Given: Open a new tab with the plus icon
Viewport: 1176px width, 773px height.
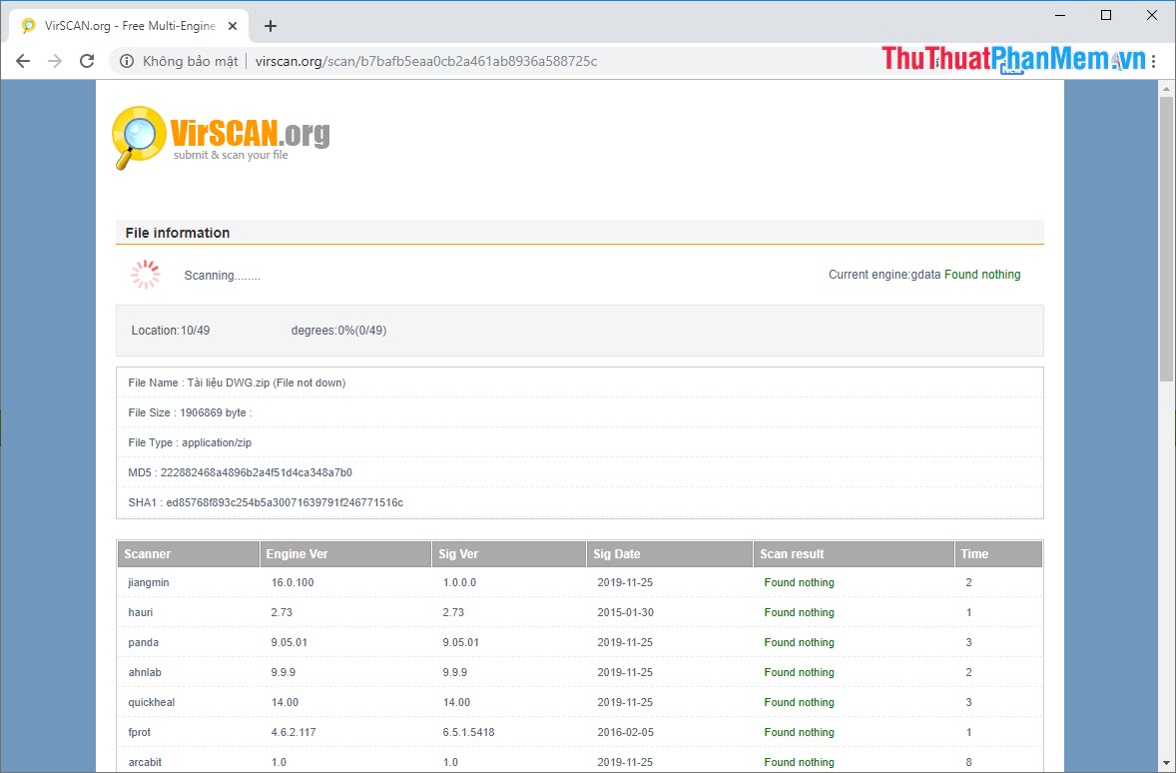Looking at the screenshot, I should (270, 25).
